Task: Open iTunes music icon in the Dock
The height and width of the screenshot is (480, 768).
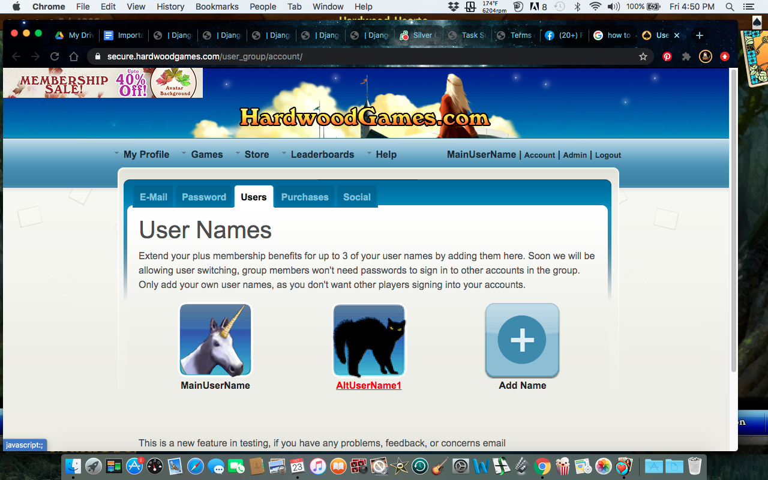Action: [x=318, y=466]
